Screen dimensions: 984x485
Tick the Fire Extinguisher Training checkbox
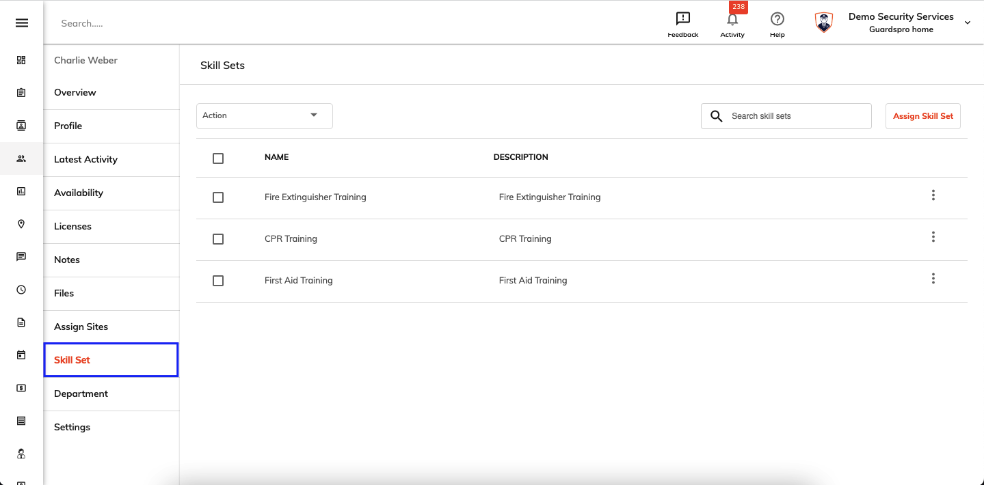(x=218, y=197)
